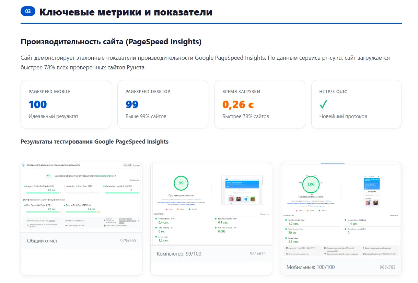Click the green 99 score circle in the desktop screenshot
The width and height of the screenshot is (418, 283).
click(181, 183)
